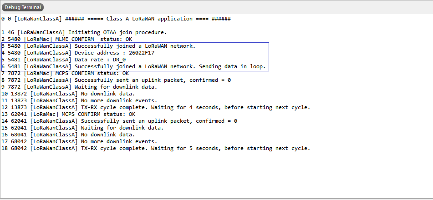Viewport: 433px width, 200px height.
Task: Click log line 9 Waiting for downlink data
Action: click(x=79, y=87)
